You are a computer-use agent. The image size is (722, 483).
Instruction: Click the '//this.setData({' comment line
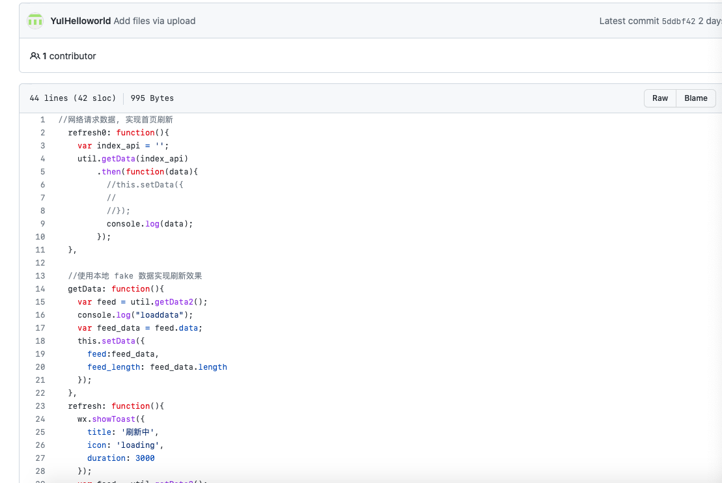pos(145,185)
